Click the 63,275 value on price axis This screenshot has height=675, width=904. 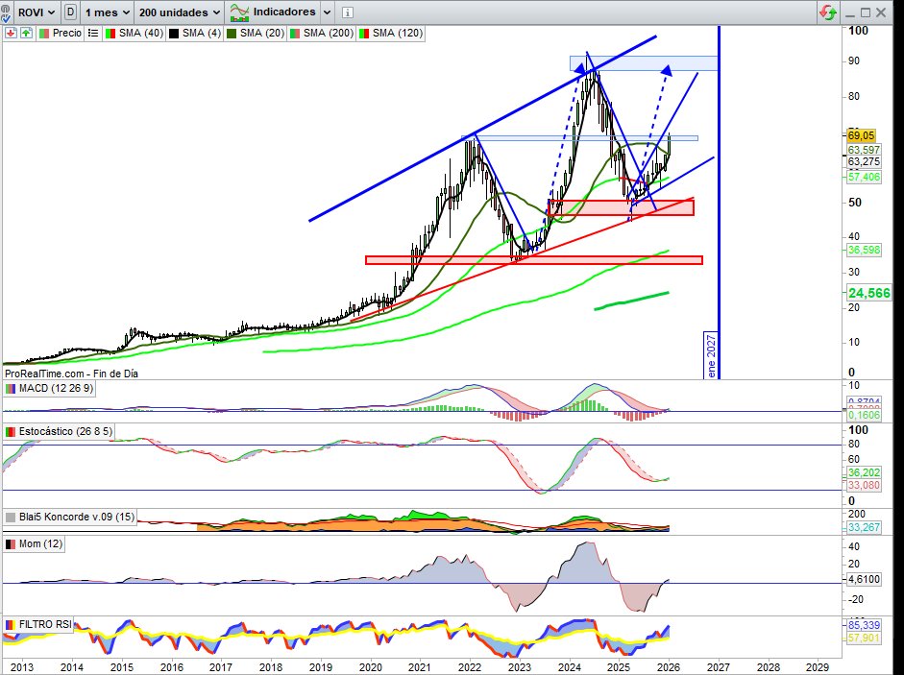coord(864,162)
